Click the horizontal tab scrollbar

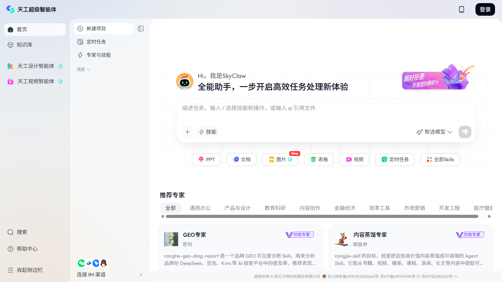(x=322, y=217)
